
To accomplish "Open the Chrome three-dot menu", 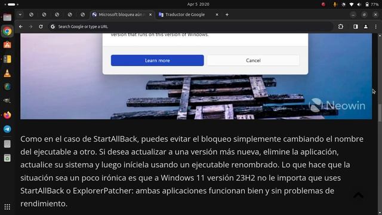I will pyautogui.click(x=375, y=26).
